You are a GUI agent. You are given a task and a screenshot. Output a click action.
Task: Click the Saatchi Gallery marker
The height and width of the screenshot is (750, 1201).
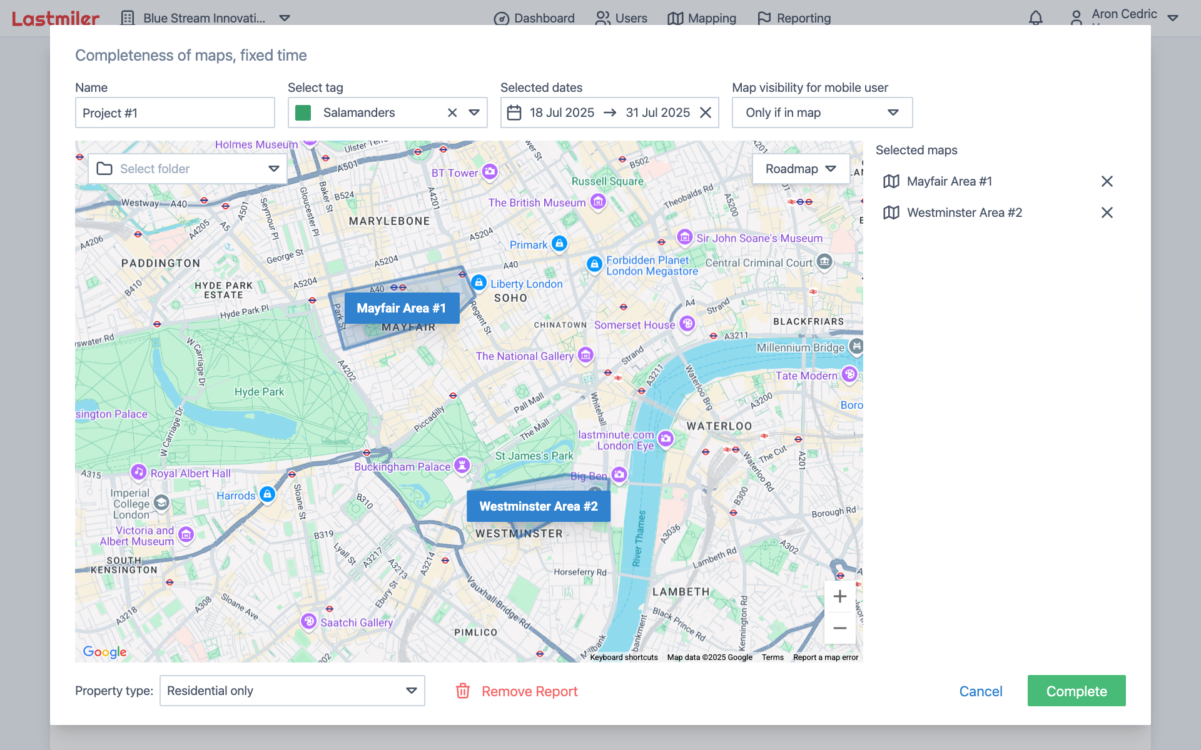click(x=309, y=621)
